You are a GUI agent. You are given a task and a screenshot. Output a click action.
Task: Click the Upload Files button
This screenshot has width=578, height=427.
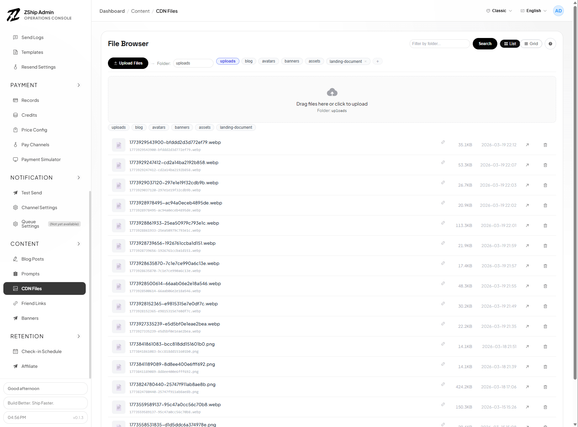point(128,63)
